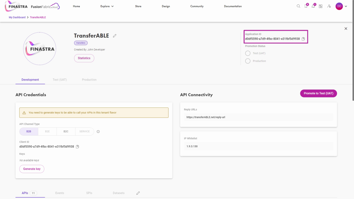
Task: Click the DC user avatar
Action: click(339, 6)
